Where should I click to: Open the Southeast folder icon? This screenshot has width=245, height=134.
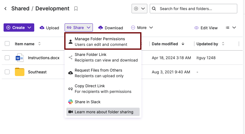[x=20, y=72]
